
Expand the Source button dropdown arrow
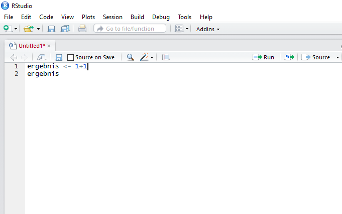(337, 57)
